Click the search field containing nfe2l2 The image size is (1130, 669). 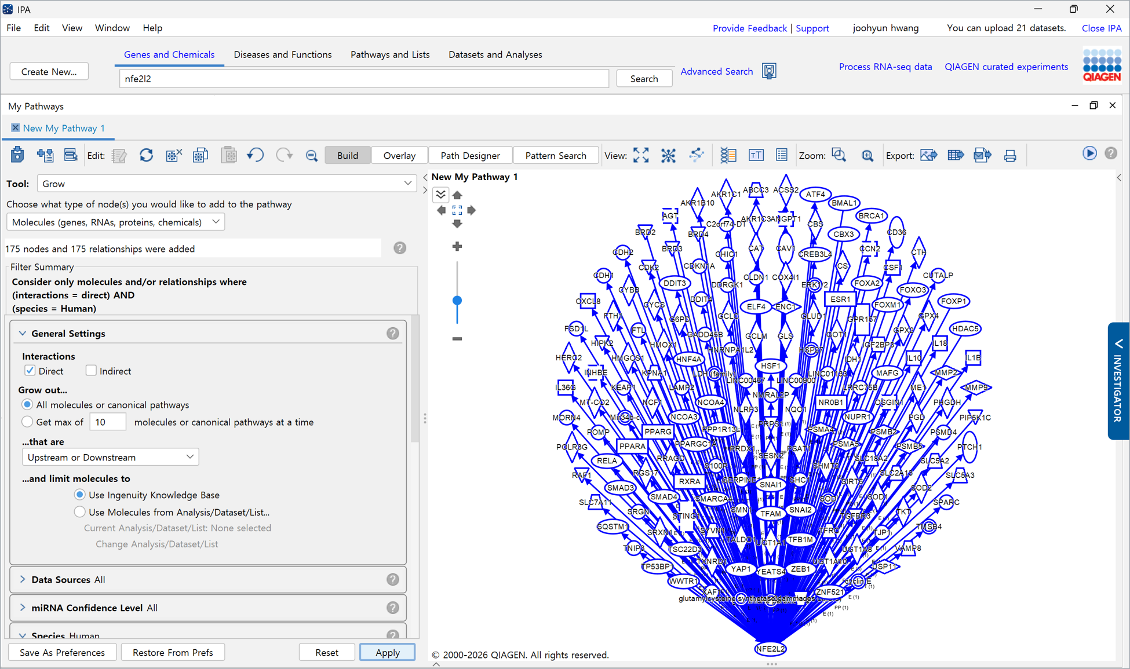coord(364,78)
